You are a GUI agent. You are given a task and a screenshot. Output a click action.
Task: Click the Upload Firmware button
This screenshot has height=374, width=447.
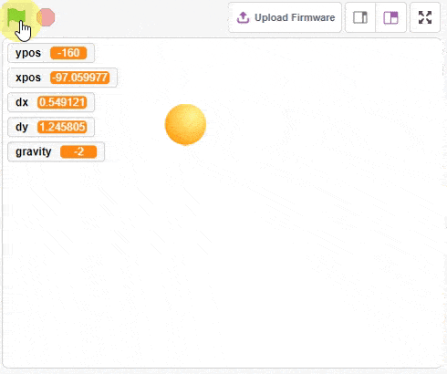(285, 17)
